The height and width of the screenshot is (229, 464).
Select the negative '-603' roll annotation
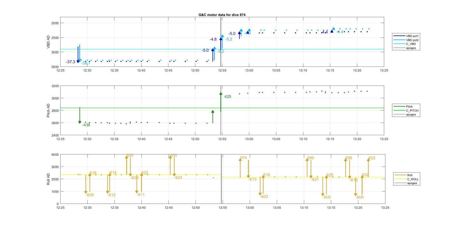264,197
